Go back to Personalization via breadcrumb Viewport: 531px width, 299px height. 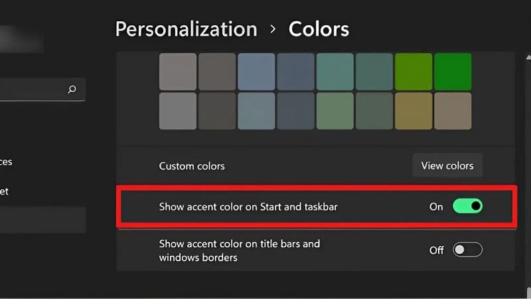coord(186,29)
